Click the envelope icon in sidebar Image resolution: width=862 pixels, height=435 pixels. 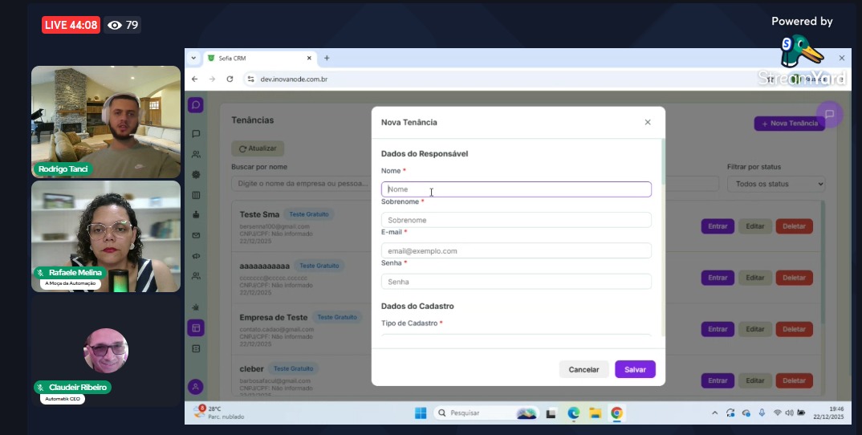pyautogui.click(x=196, y=235)
